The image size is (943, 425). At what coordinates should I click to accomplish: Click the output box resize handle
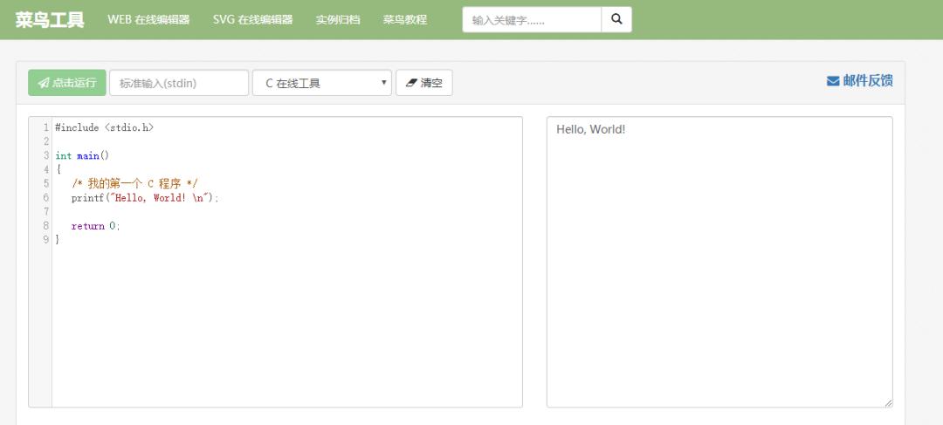tap(888, 403)
